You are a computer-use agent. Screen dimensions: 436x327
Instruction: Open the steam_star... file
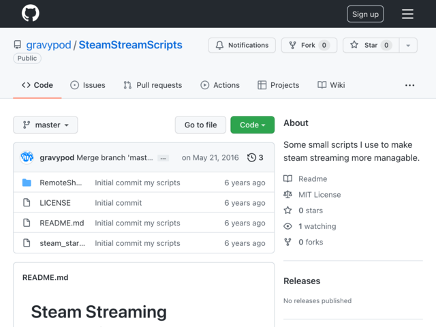coord(62,243)
